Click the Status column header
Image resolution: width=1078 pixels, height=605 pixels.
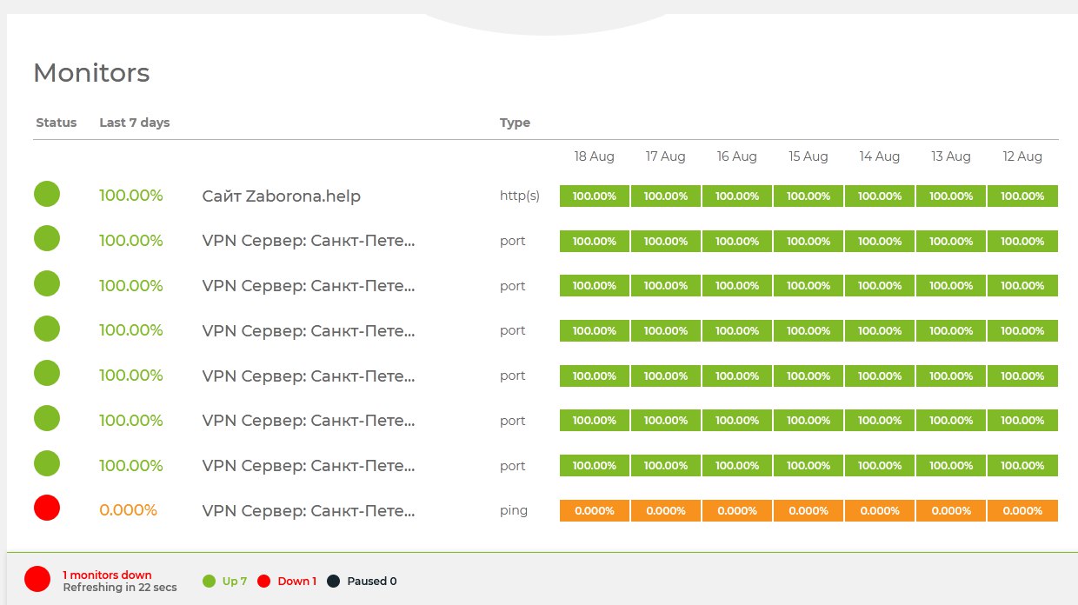pyautogui.click(x=57, y=123)
